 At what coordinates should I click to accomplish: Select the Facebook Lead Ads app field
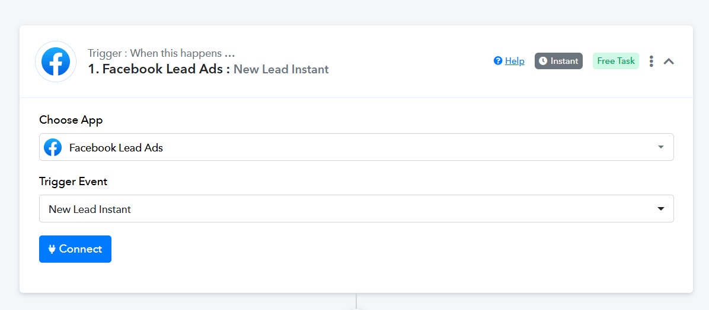click(x=356, y=147)
